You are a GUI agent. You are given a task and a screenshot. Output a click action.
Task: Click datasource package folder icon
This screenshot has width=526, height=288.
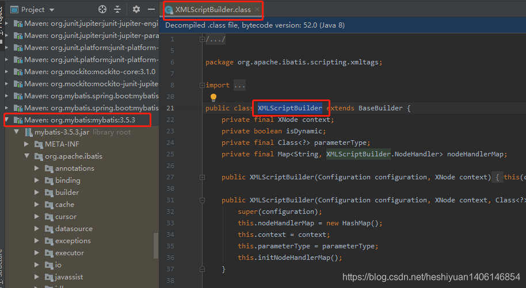tap(49, 229)
